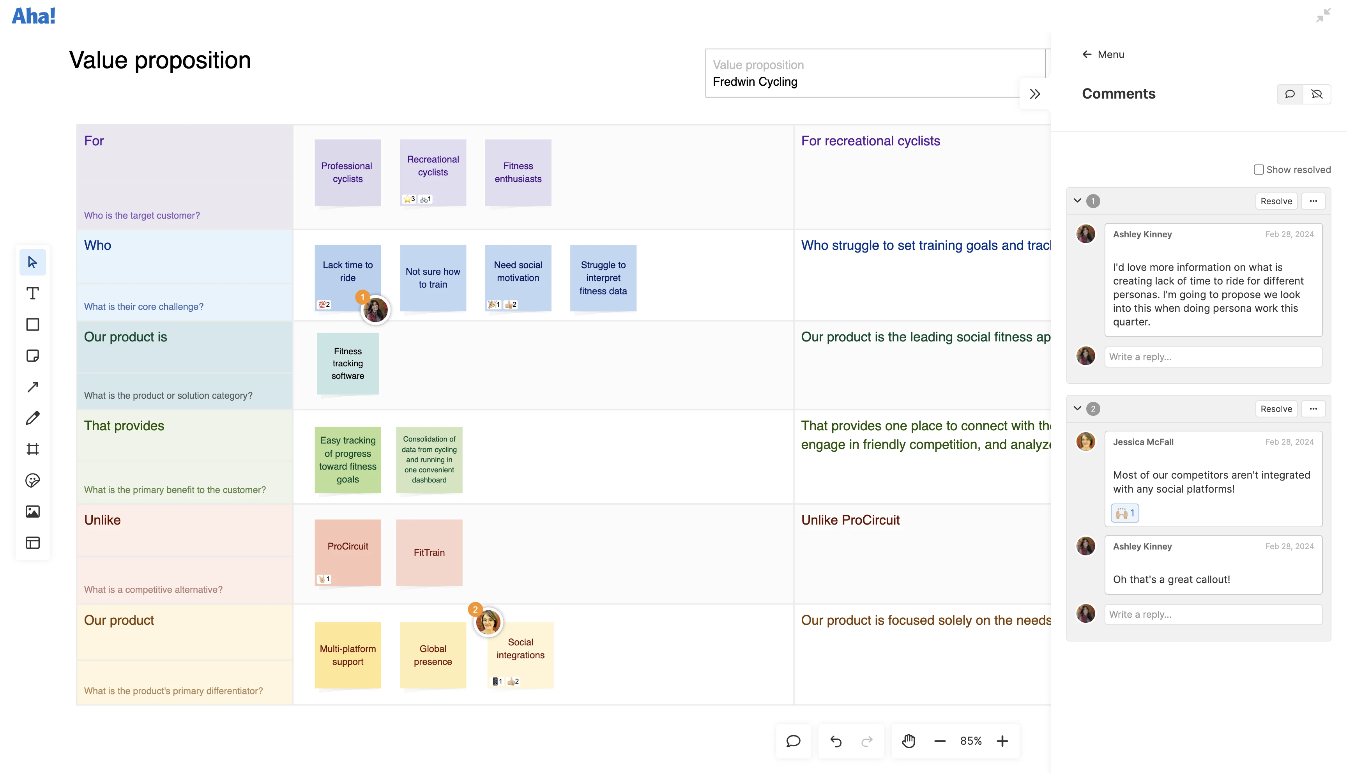Select the Text tool in left toolbar
The image size is (1347, 774).
pyautogui.click(x=32, y=293)
